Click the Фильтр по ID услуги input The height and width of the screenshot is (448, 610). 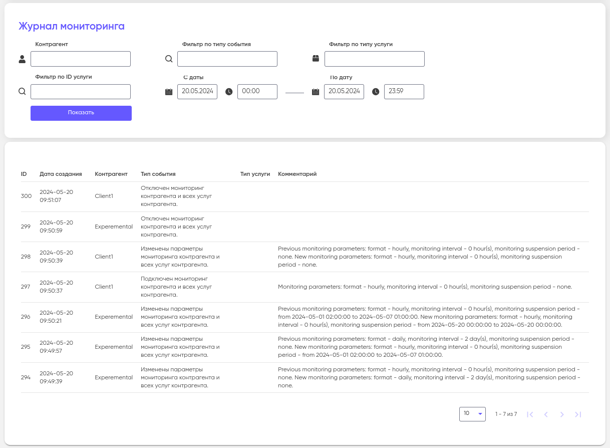click(x=81, y=92)
